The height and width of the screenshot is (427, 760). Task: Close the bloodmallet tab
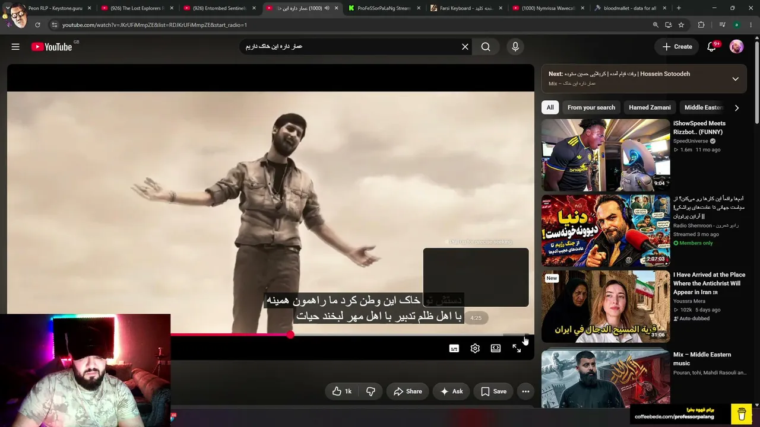(664, 8)
